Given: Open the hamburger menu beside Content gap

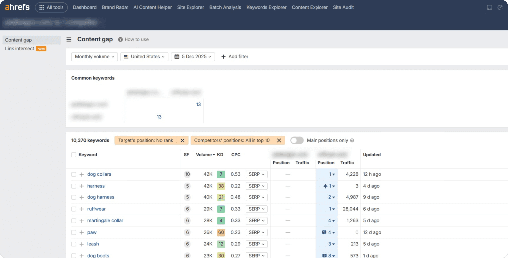Looking at the screenshot, I should (x=69, y=39).
